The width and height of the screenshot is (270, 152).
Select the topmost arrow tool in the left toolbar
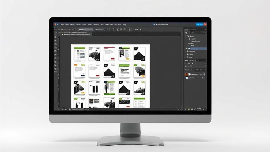(x=56, y=33)
